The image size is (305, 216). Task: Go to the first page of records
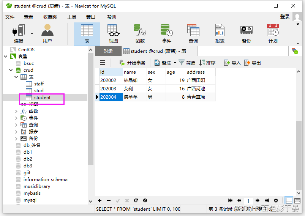pos(230,200)
